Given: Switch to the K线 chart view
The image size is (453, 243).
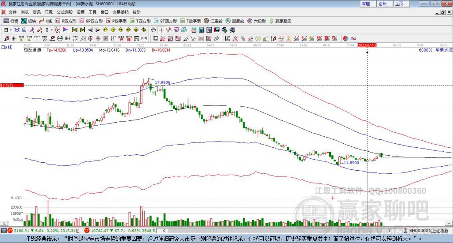Looking at the screenshot, I should [x=46, y=21].
